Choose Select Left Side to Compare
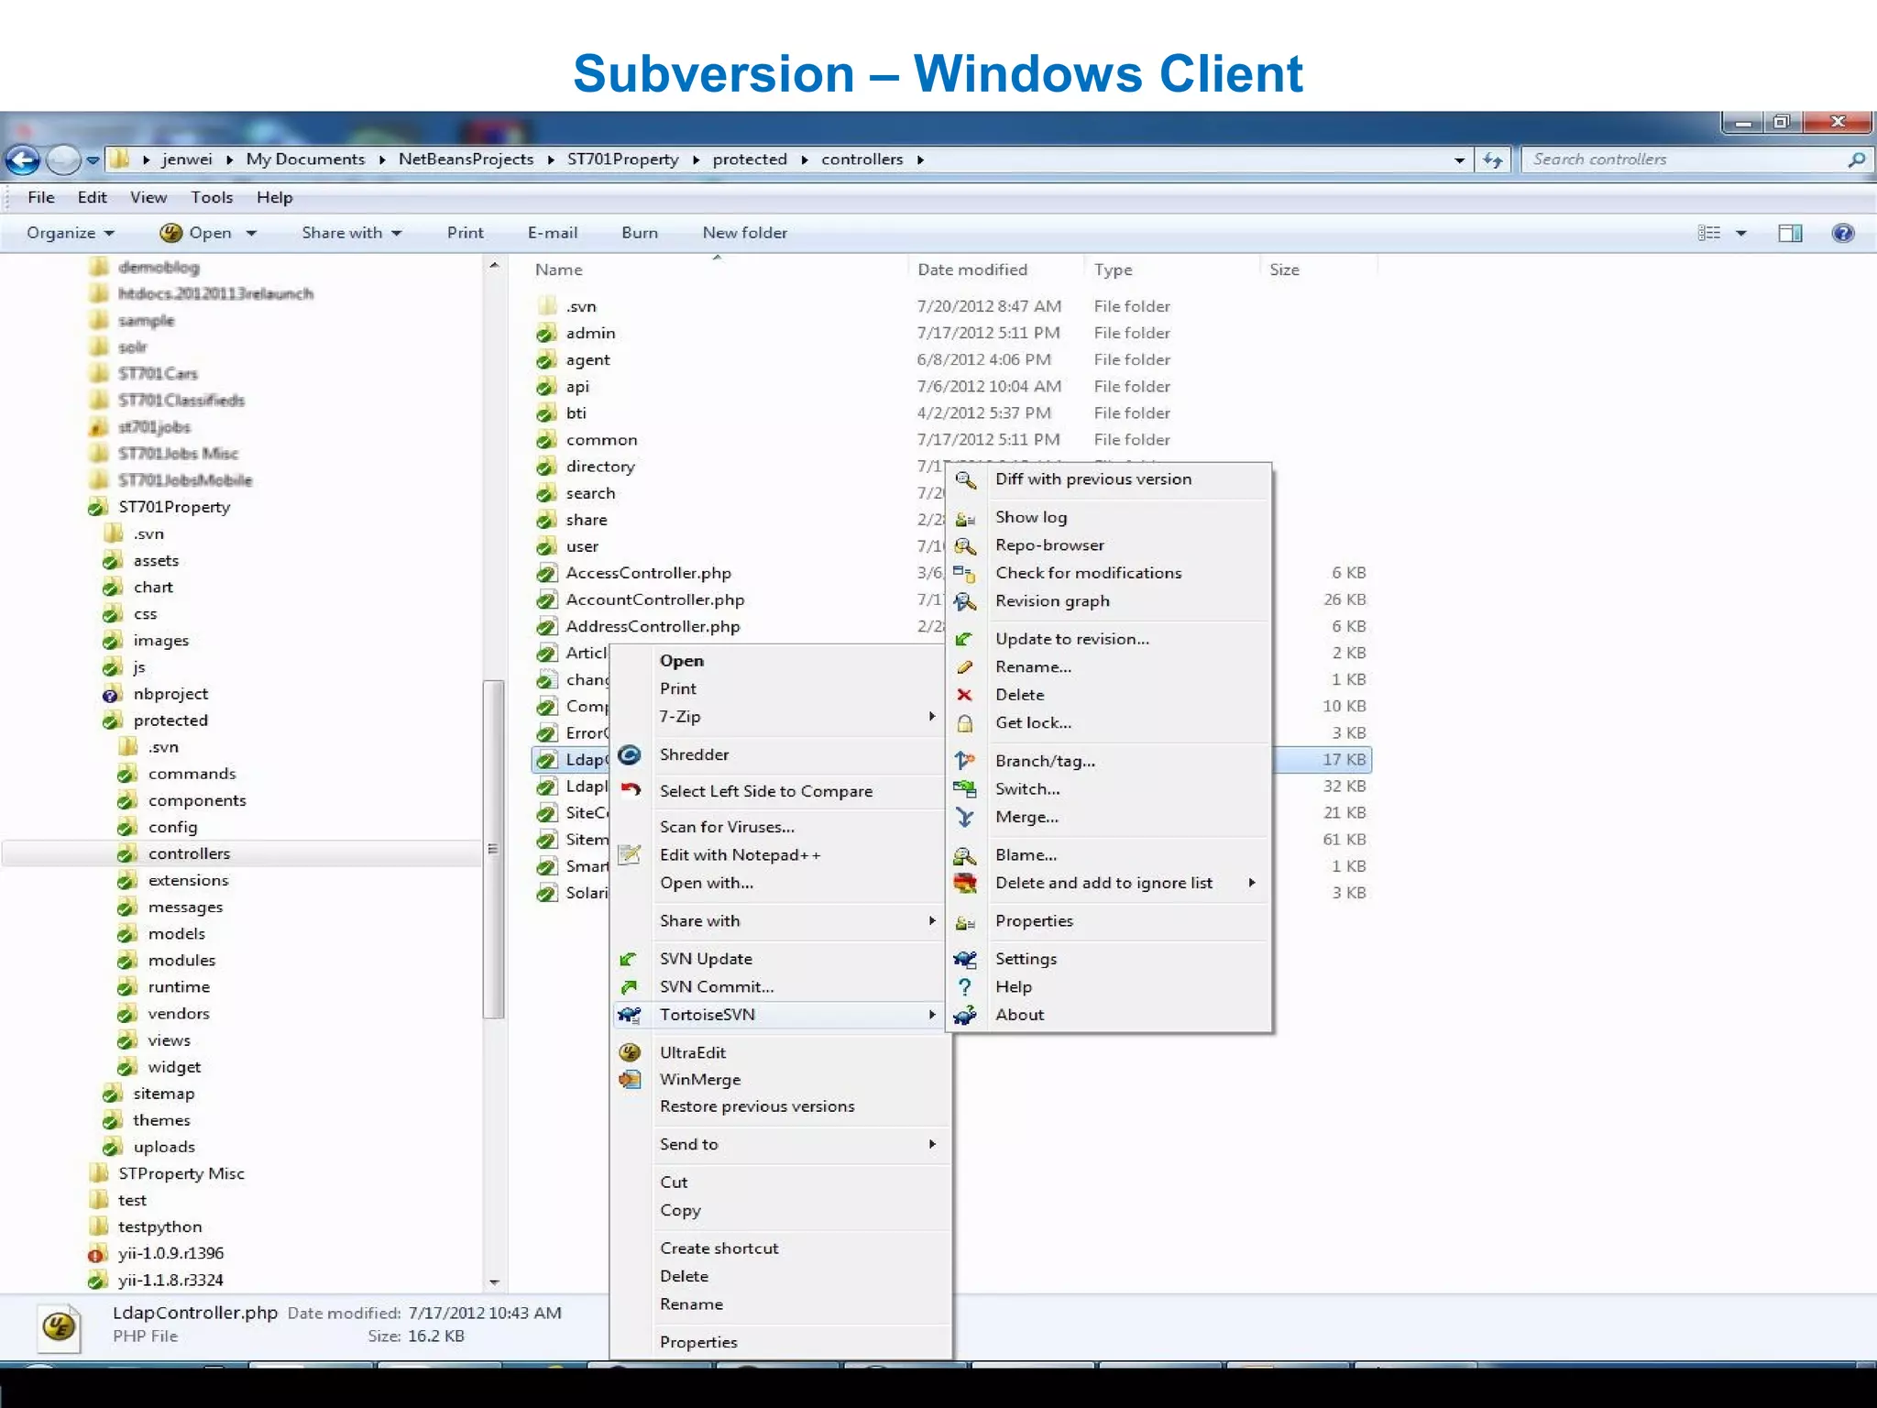The width and height of the screenshot is (1877, 1408). coord(766,791)
